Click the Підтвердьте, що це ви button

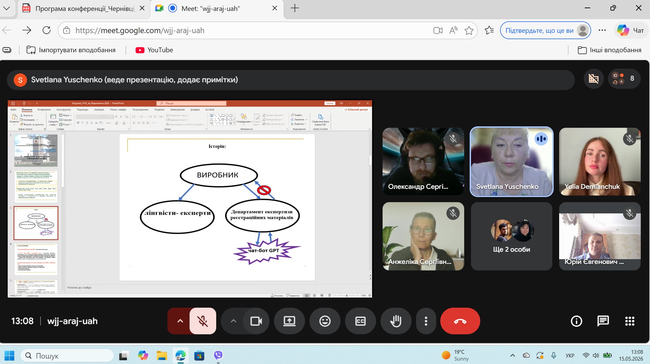coord(545,30)
